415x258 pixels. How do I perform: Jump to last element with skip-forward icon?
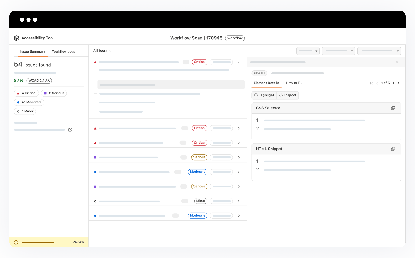[x=399, y=83]
